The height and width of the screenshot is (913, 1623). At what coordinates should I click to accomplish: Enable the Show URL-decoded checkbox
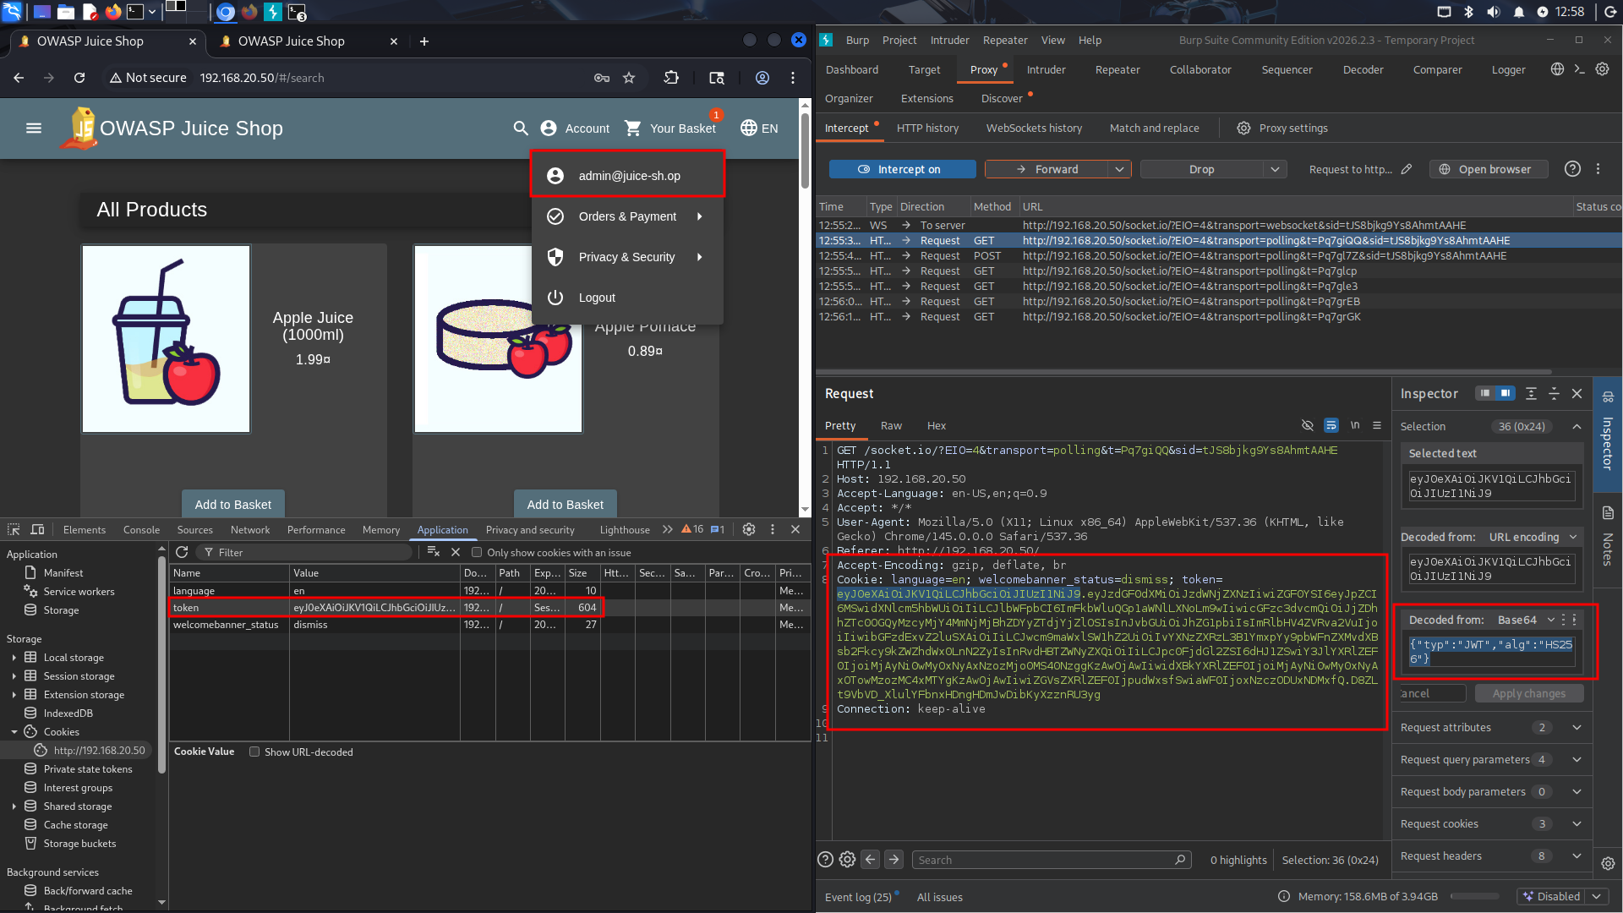pos(254,751)
